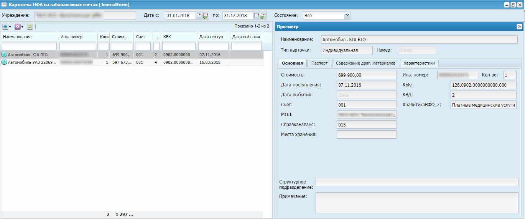Expand print button dropdown arrow
This screenshot has width=525, height=219.
[x=10, y=27]
